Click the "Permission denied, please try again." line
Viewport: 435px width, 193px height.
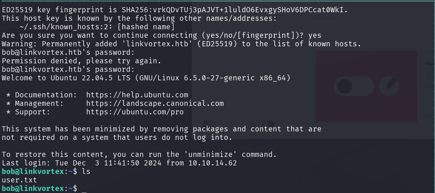pos(81,61)
